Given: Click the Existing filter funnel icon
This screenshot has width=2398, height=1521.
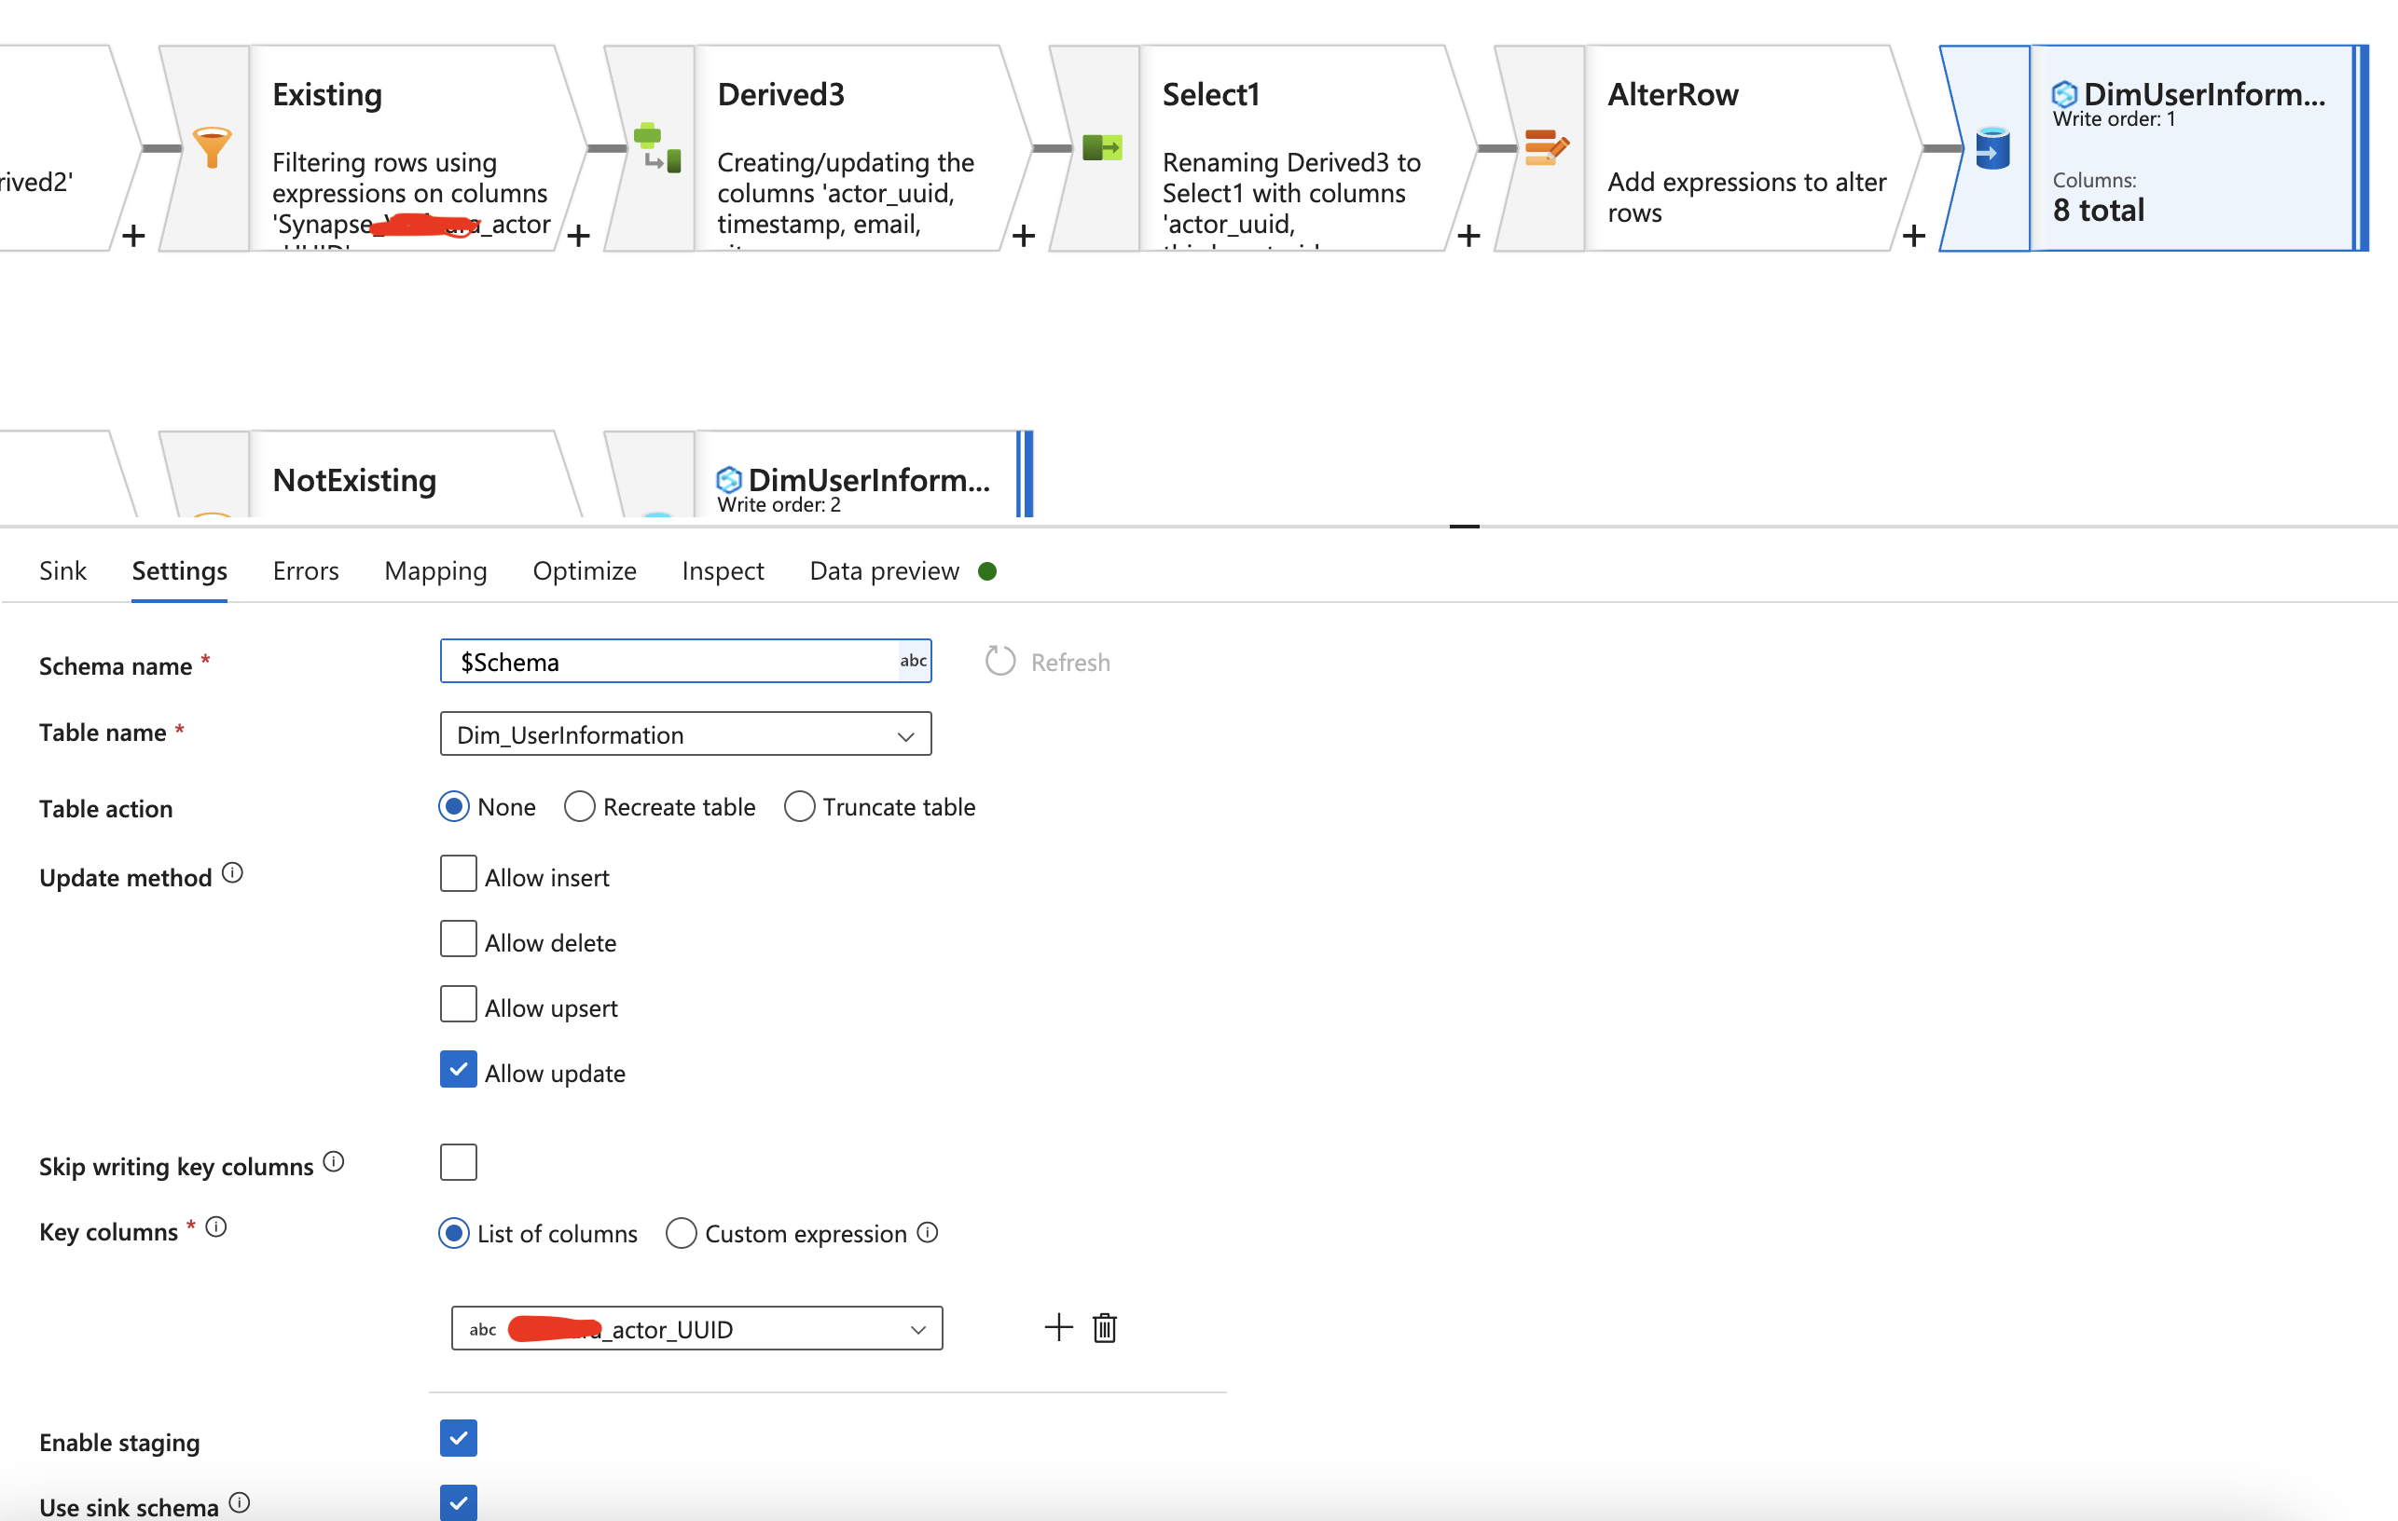Looking at the screenshot, I should 211,147.
